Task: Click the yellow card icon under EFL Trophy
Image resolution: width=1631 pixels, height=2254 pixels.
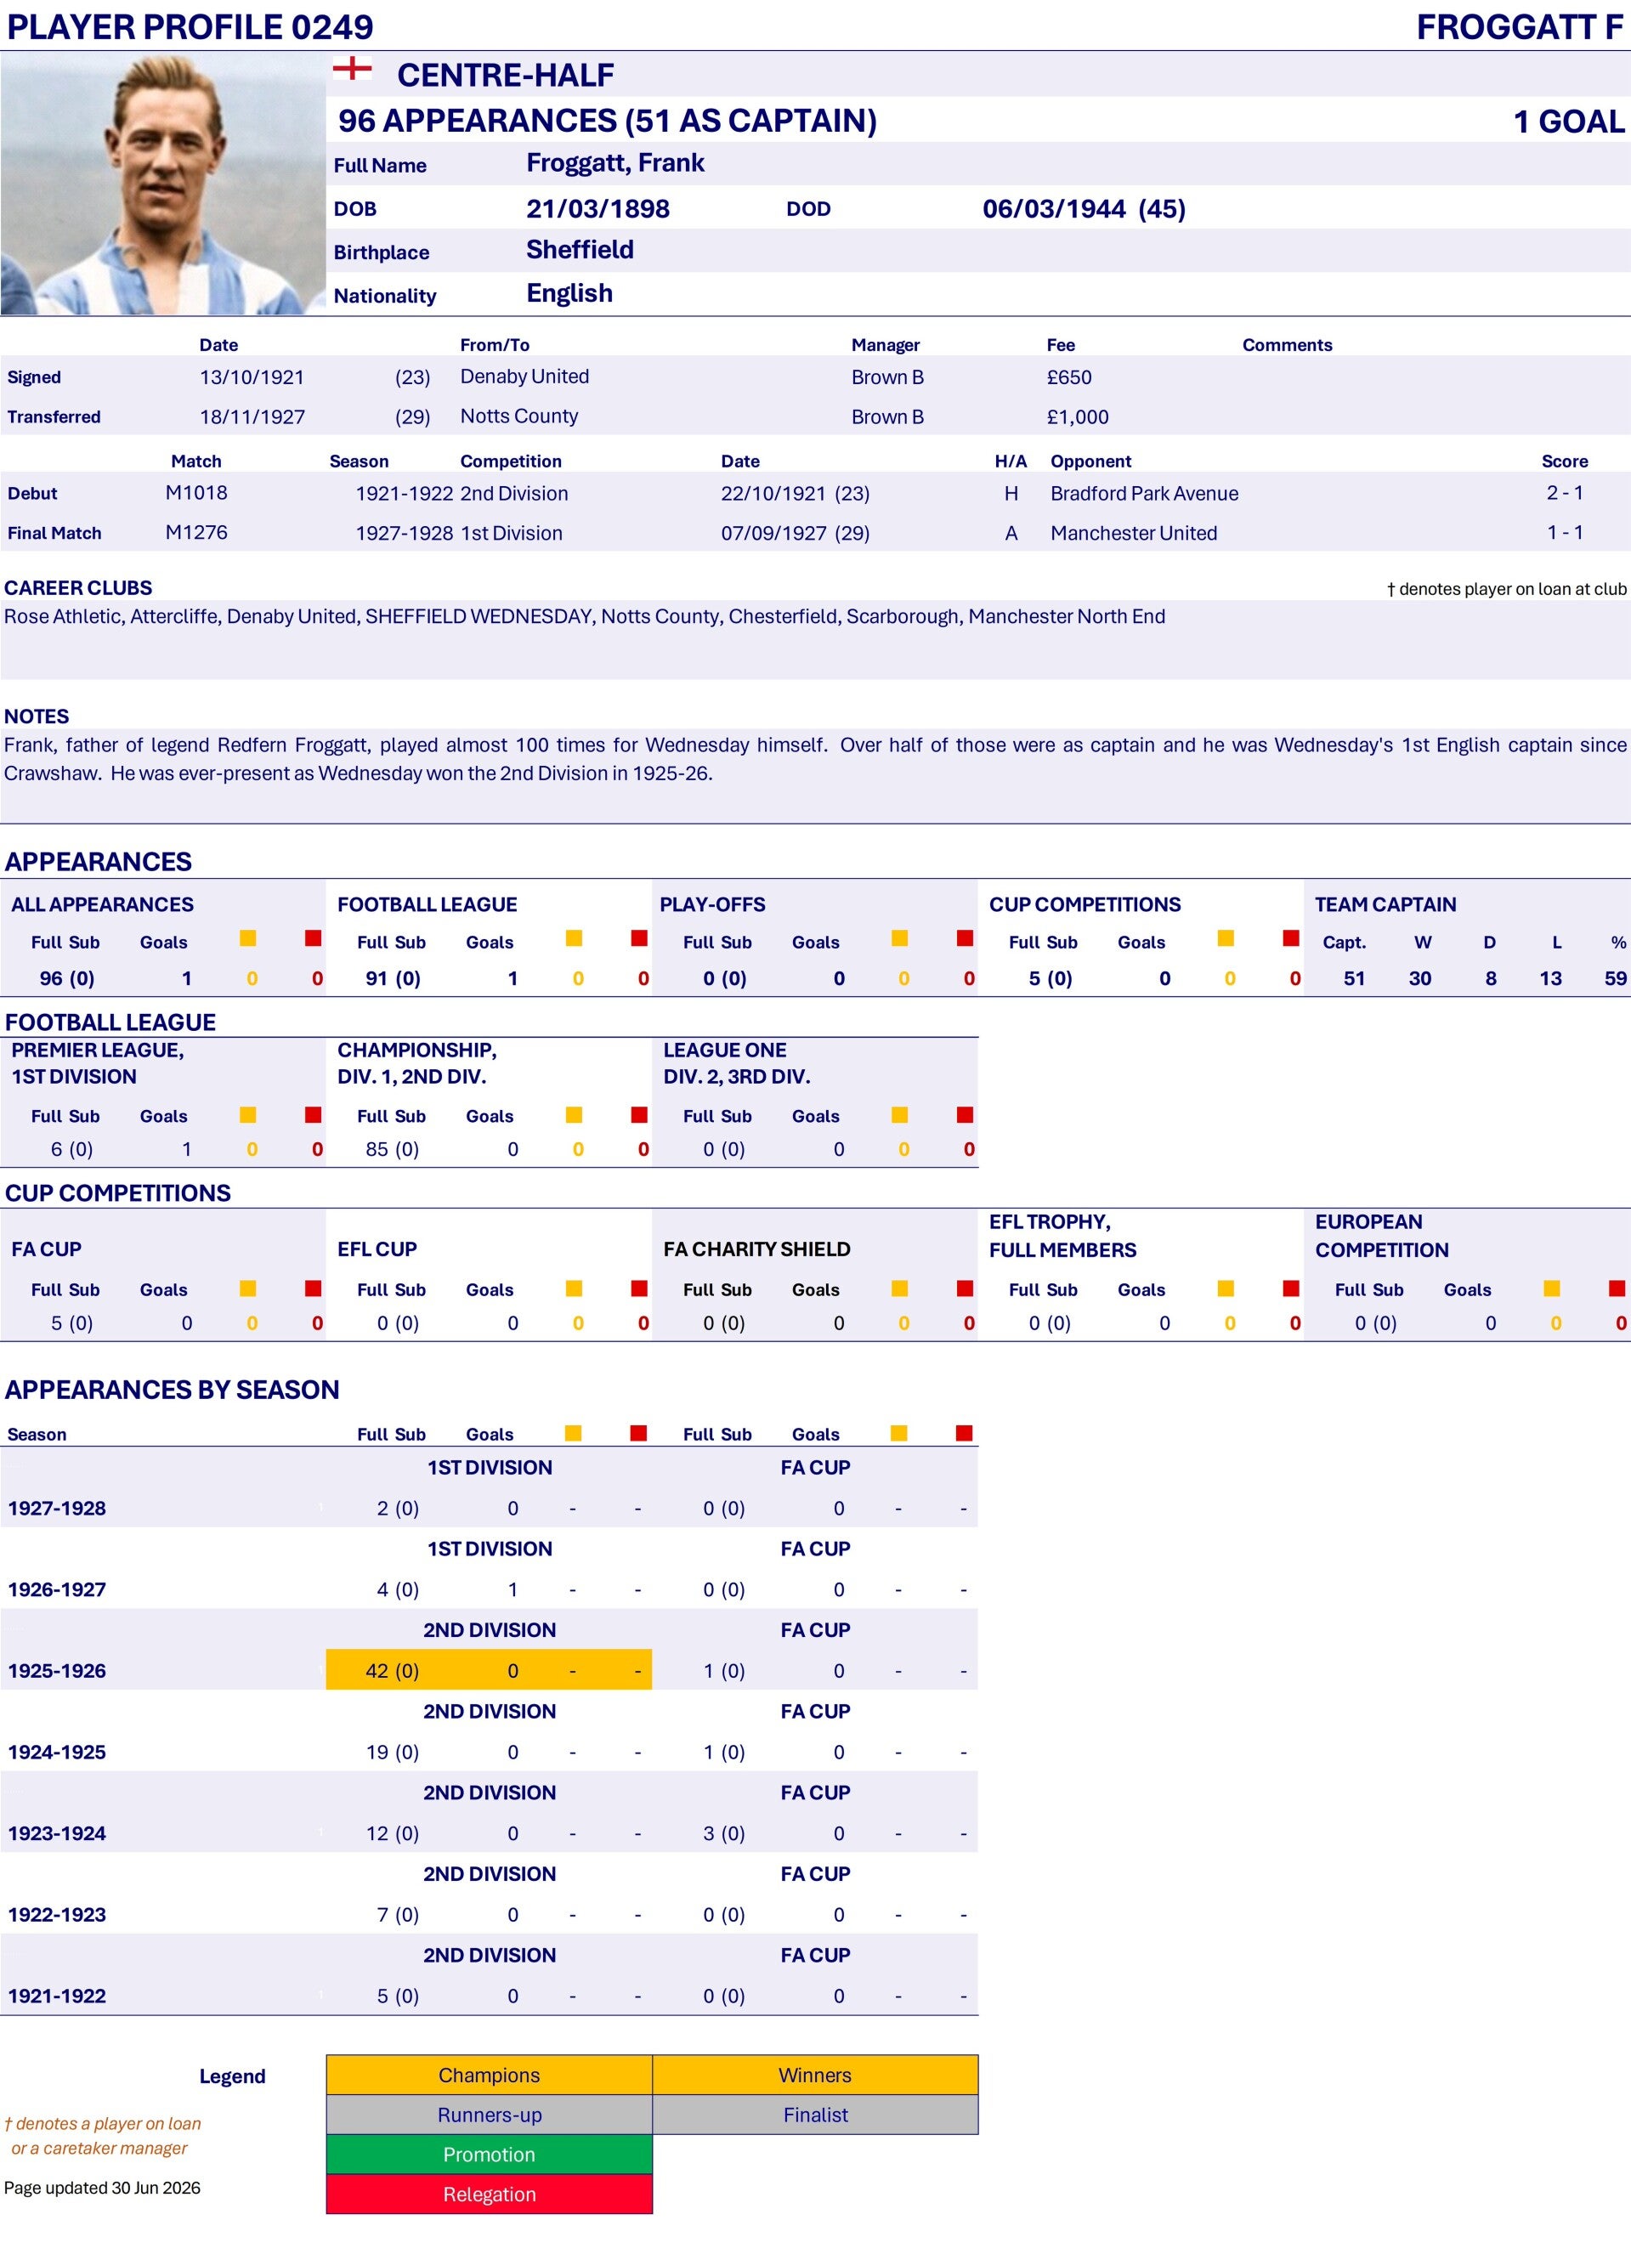Action: click(1226, 1288)
